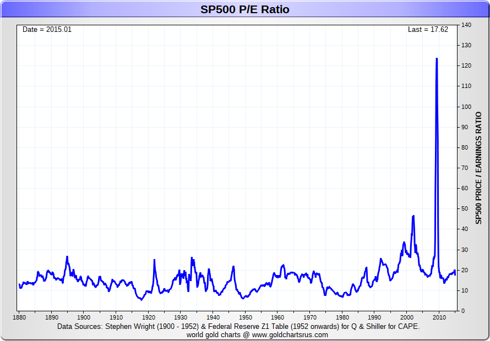Click the 'SP500 P/E Ratio' chart title
Screen dimensions: 490x341
tap(244, 10)
